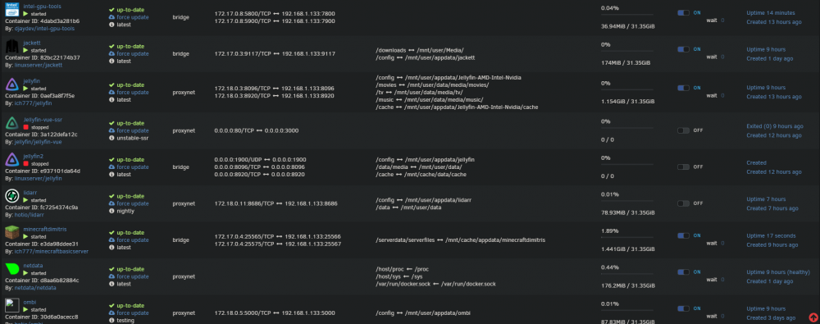Viewport: 820px width, 324px height.
Task: Open the jackett container icon menu
Action: (11, 46)
